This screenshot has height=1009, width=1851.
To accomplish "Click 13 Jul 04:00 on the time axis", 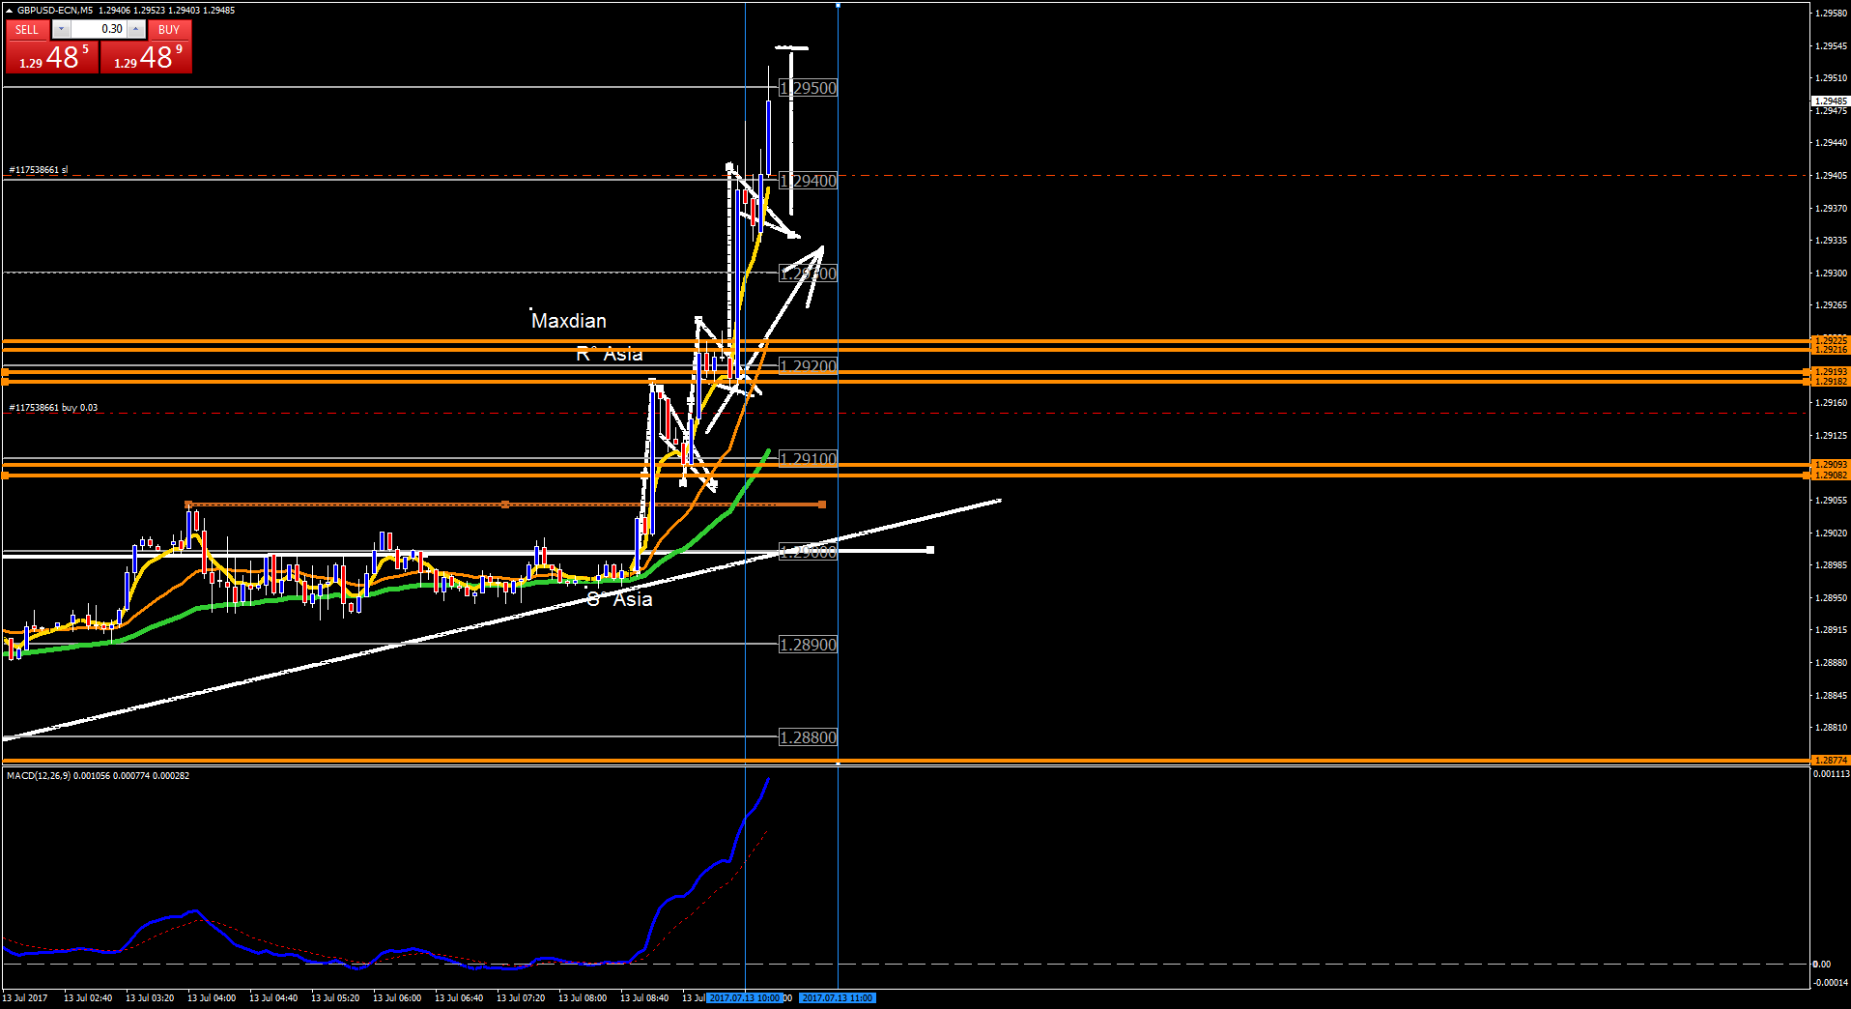I will tap(212, 997).
